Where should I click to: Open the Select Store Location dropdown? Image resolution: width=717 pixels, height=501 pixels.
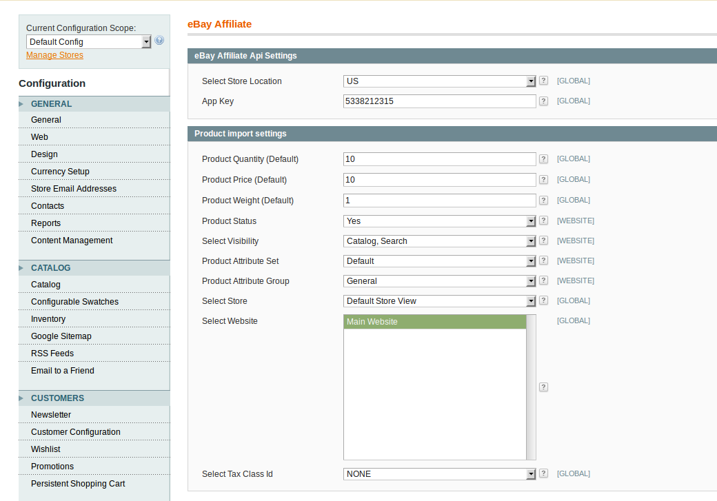439,81
